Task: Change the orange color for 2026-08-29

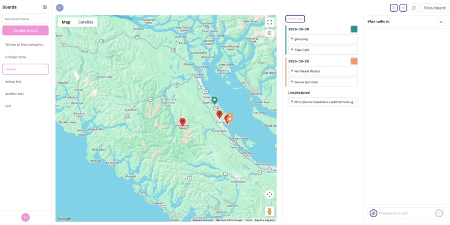Action: coord(354,61)
